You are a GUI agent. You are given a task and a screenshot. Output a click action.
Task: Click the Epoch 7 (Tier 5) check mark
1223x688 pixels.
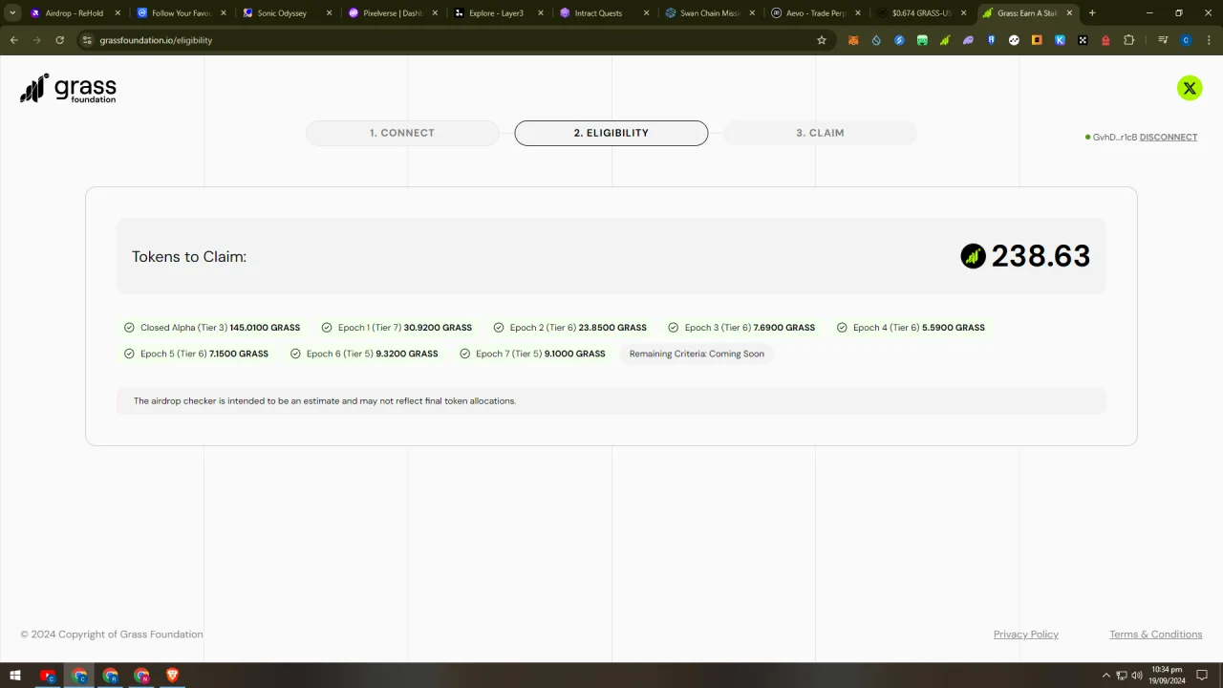[x=465, y=354]
